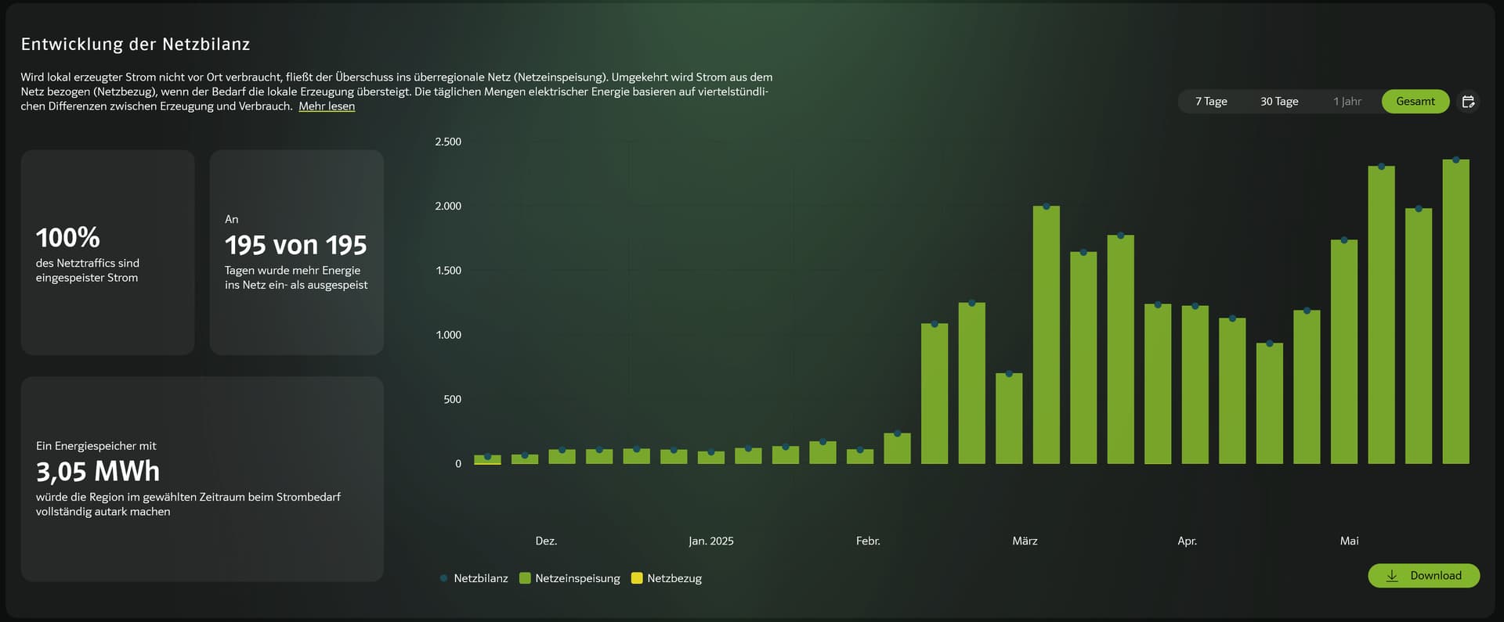Switch time range to 7 Tage
The height and width of the screenshot is (622, 1504).
[1211, 102]
